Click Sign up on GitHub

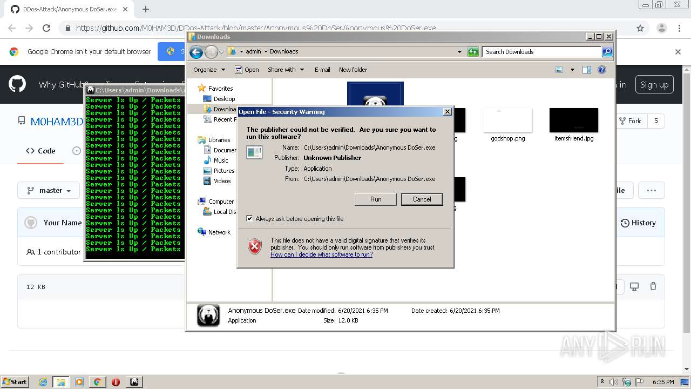tap(654, 84)
